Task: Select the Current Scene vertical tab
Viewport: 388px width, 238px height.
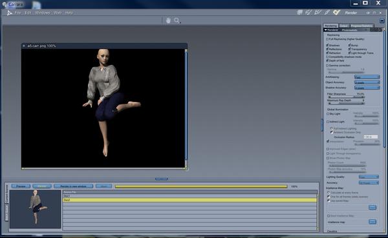Action: pyautogui.click(x=6, y=193)
